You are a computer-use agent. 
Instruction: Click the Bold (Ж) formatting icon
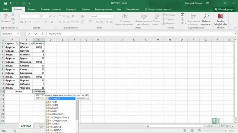pyautogui.click(x=22, y=22)
